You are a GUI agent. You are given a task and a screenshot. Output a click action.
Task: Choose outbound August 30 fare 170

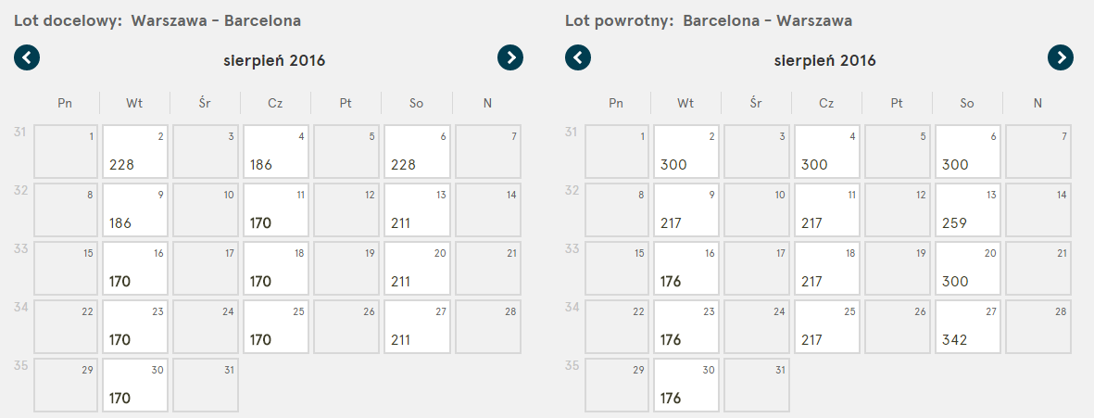[x=135, y=386]
